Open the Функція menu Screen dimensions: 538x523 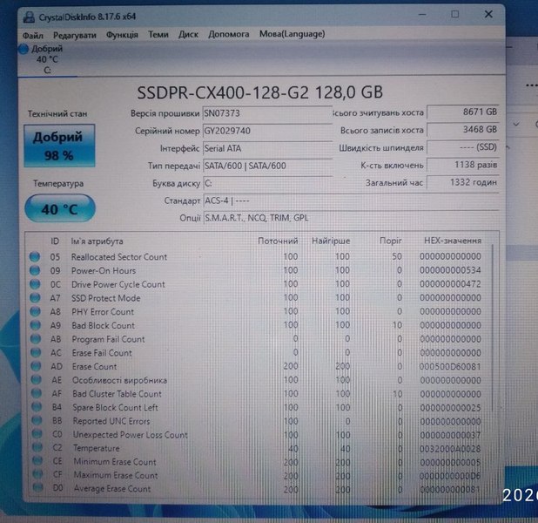click(122, 34)
